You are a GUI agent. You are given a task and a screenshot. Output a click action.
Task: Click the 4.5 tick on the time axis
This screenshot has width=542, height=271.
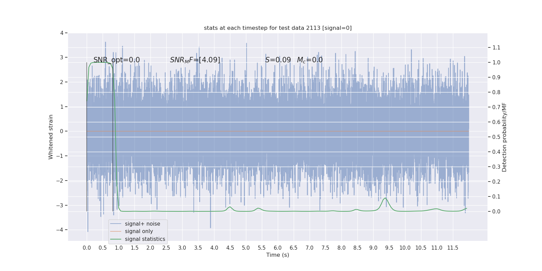[x=230, y=248]
